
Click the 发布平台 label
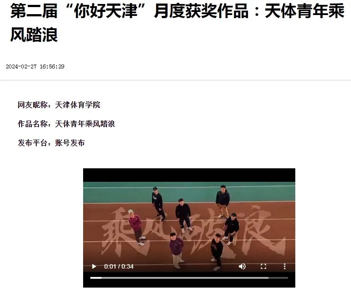pos(32,143)
